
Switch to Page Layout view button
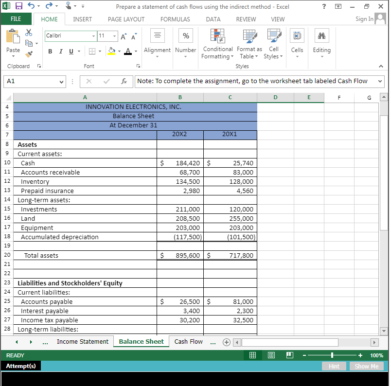[x=271, y=355]
